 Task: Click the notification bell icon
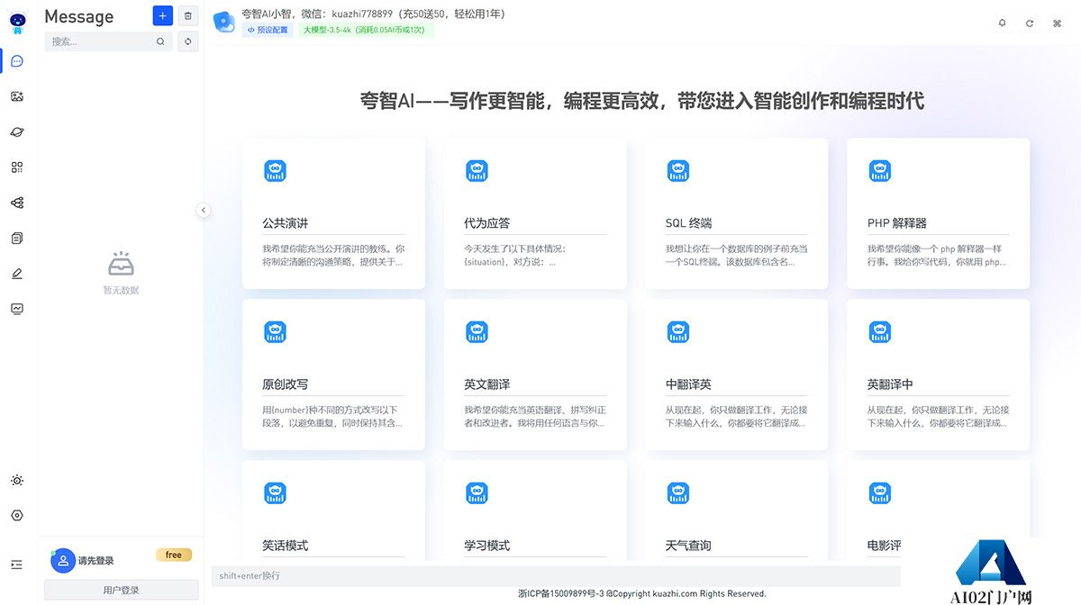1002,23
